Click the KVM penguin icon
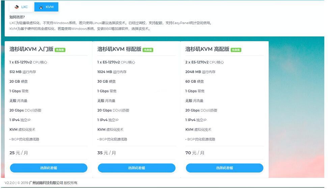 [x=41, y=7]
